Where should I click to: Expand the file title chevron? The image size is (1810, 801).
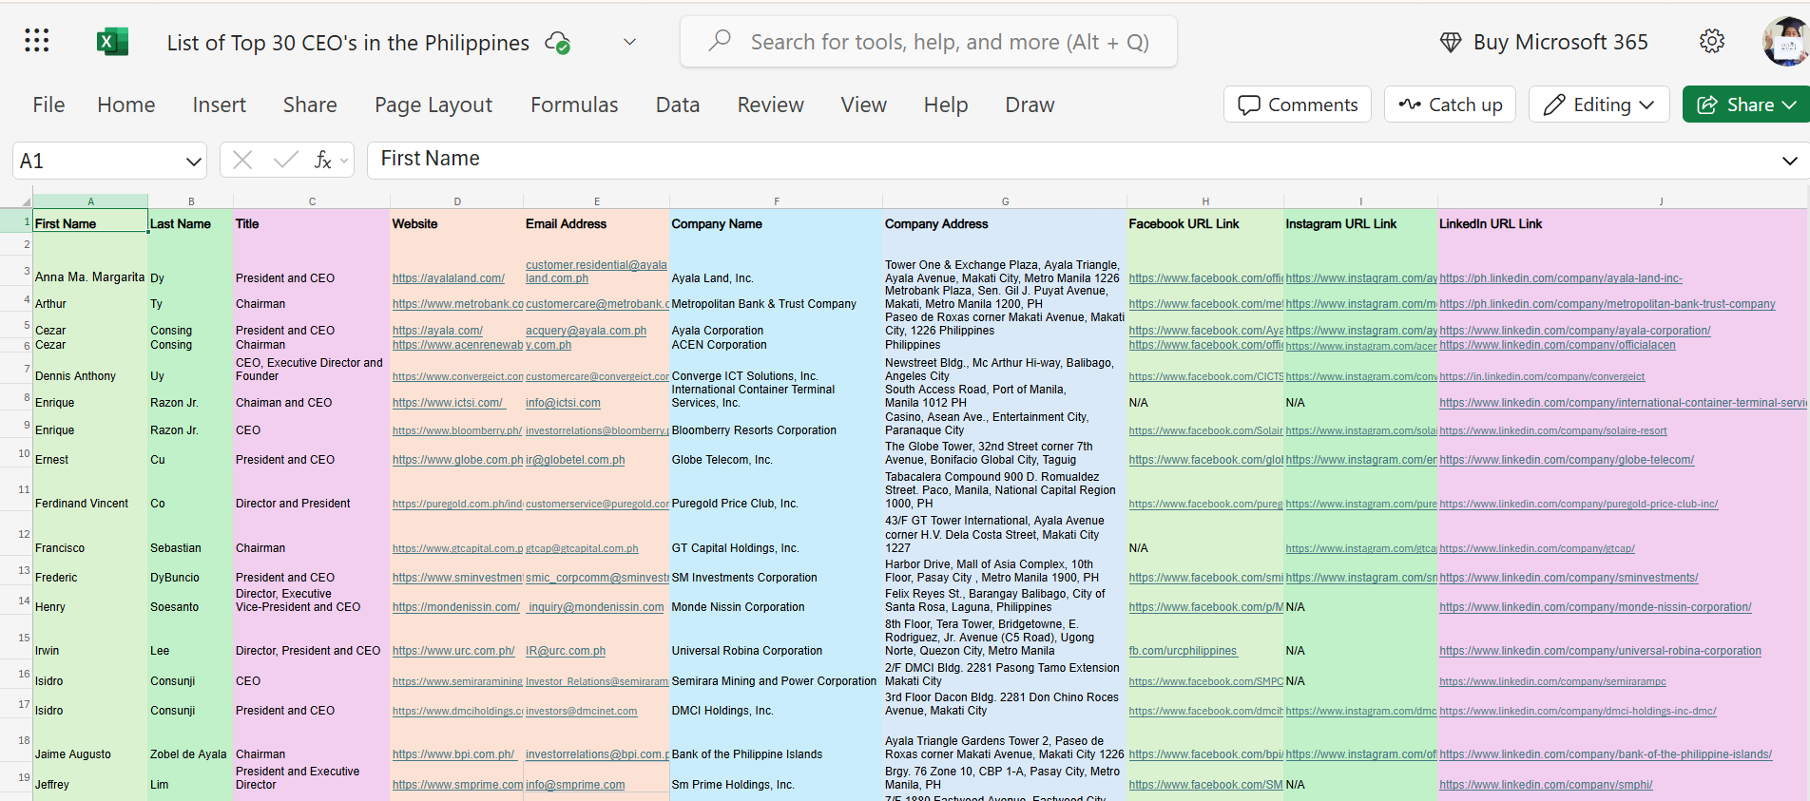[629, 42]
